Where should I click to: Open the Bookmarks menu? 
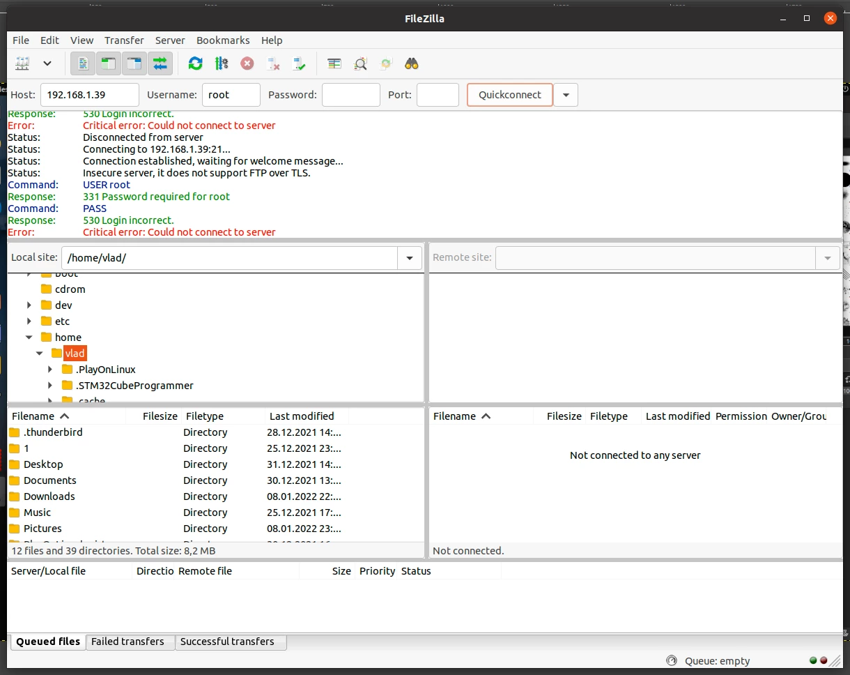pos(223,40)
